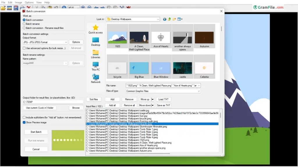Choose the Batch rename radio option
Screen dimensions: 298x167
24,24
